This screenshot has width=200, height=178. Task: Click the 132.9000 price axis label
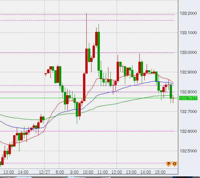tap(188, 72)
